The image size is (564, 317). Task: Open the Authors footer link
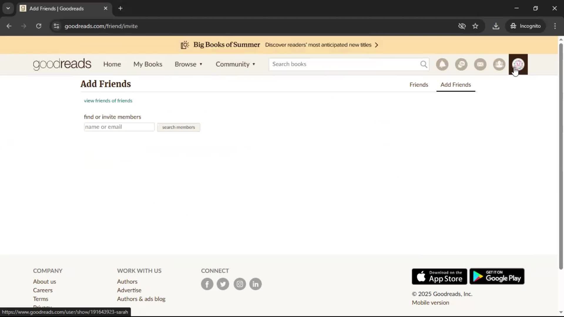tap(127, 282)
